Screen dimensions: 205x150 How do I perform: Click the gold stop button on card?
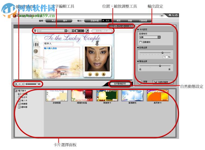pyautogui.click(x=103, y=74)
